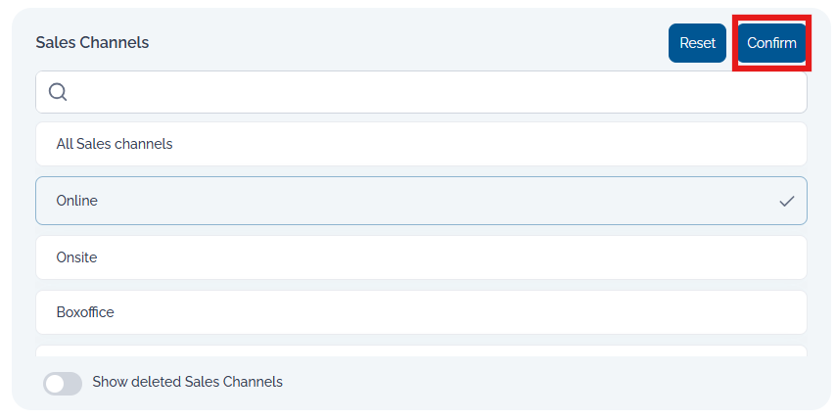Select the Online sales channel
This screenshot has height=419, width=835.
click(x=421, y=201)
